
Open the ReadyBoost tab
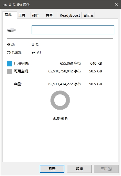click(70, 15)
